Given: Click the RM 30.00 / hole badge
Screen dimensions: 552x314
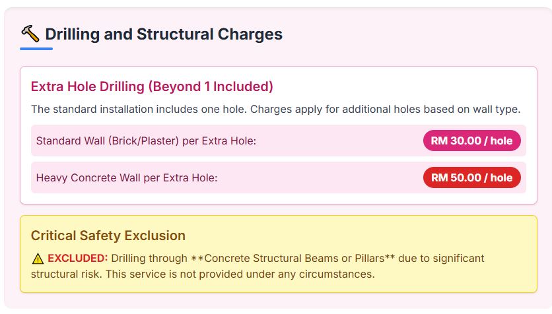Looking at the screenshot, I should pos(471,141).
